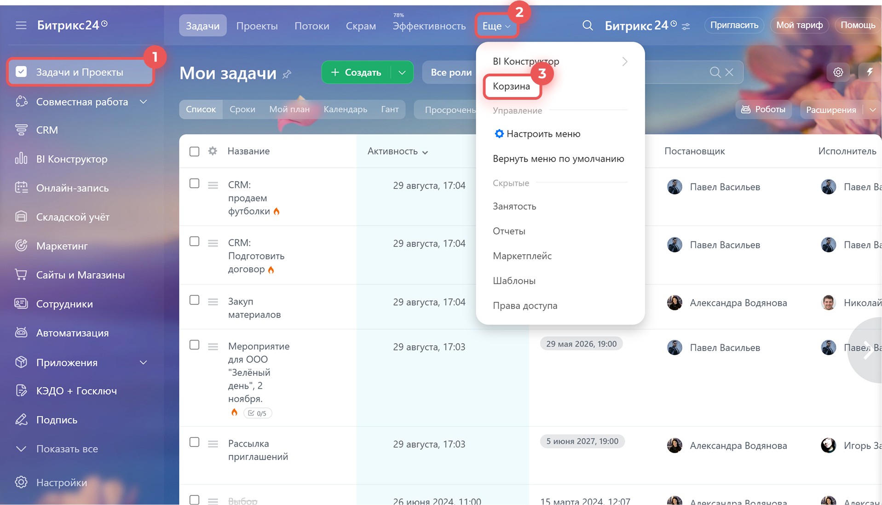Expand the Совместная работа sidebar section

pyautogui.click(x=144, y=102)
